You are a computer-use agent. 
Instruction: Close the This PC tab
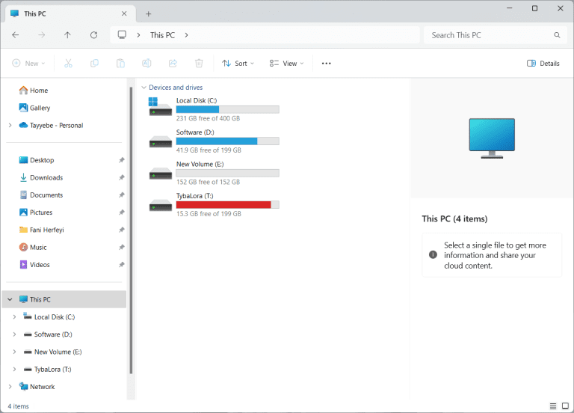(x=124, y=13)
